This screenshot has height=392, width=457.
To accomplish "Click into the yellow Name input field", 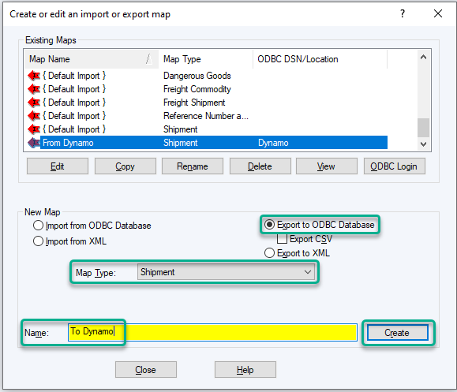I will click(x=212, y=332).
